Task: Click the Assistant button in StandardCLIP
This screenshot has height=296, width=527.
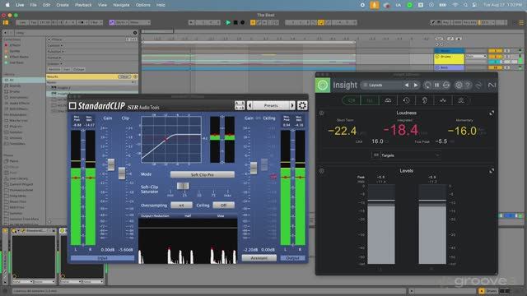Action: point(259,258)
